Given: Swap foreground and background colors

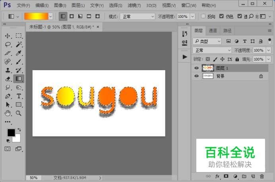Looking at the screenshot, I should 19,130.
